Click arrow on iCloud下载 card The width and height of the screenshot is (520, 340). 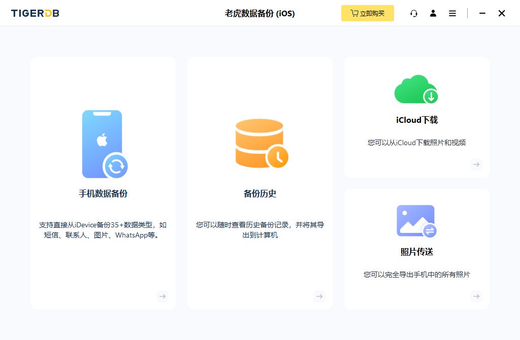[x=476, y=164]
